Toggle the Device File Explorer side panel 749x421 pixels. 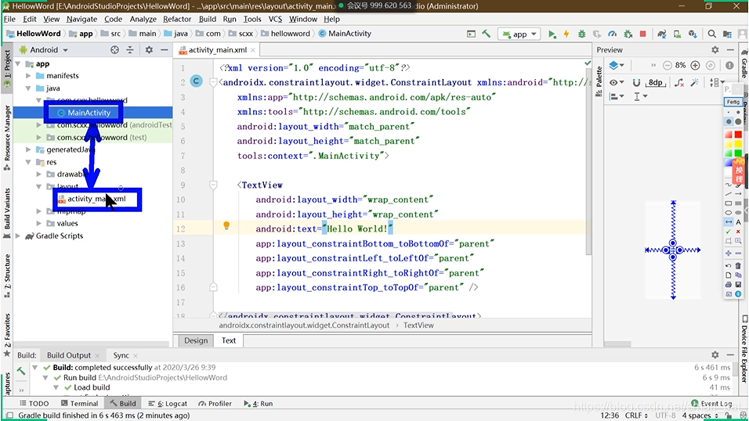tap(744, 348)
